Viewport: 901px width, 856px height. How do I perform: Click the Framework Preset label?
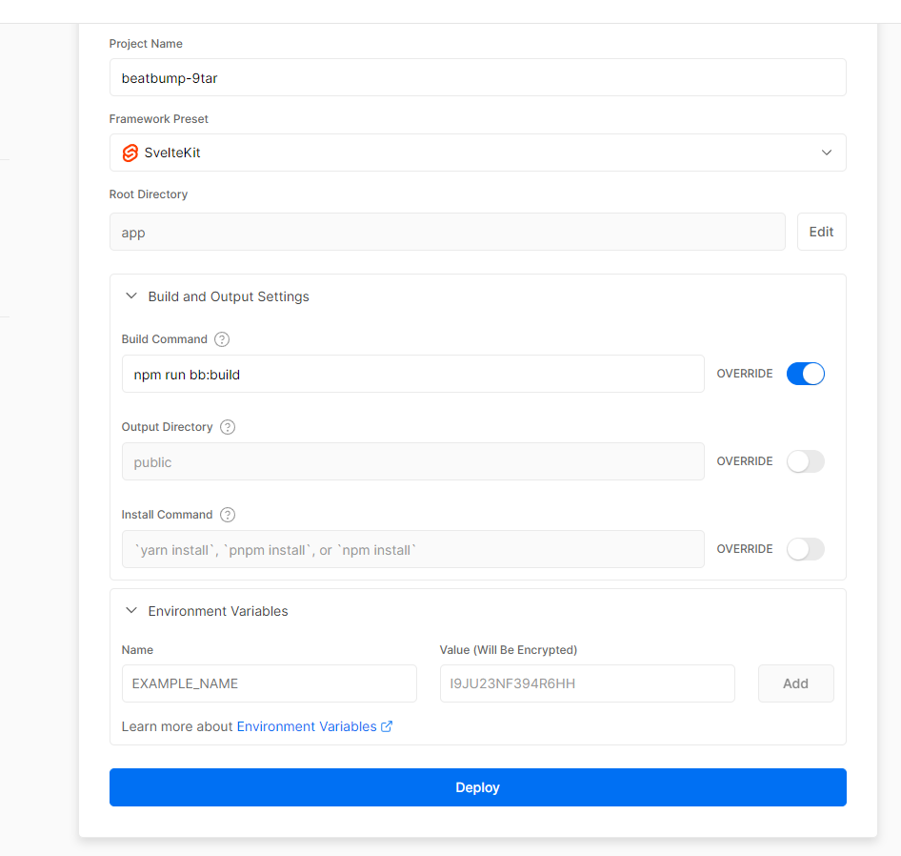[x=159, y=119]
